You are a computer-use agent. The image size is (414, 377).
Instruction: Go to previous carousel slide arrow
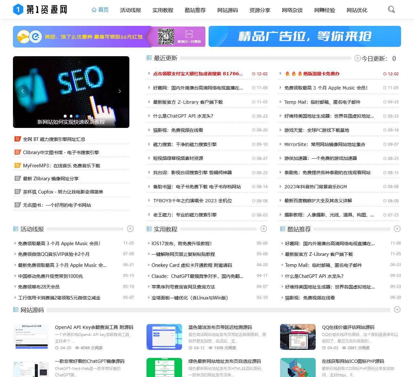click(23, 91)
